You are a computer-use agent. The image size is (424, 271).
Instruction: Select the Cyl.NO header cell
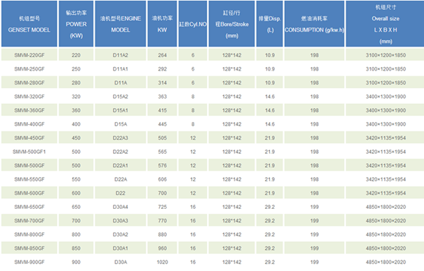pos(193,24)
